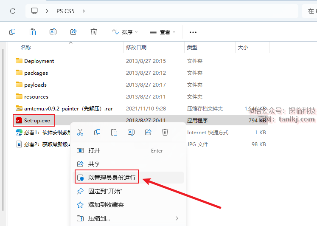This screenshot has width=317, height=226.
Task: Open the See more ellipsis menu
Action: 193,32
